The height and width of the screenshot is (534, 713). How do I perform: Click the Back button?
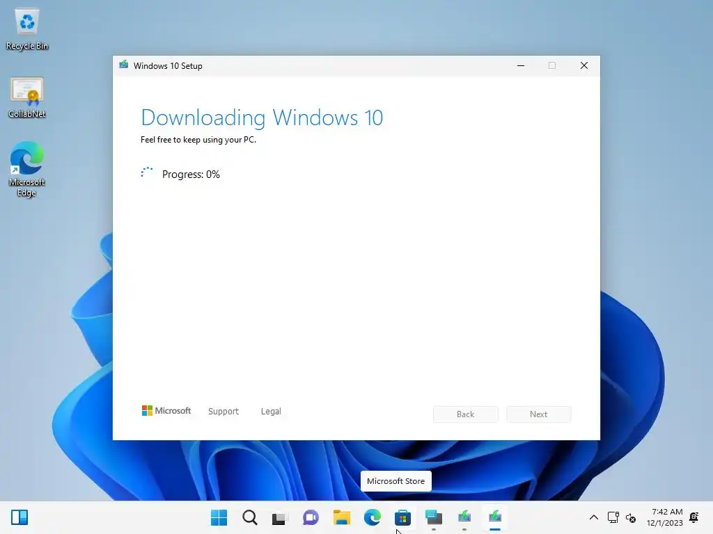[466, 414]
